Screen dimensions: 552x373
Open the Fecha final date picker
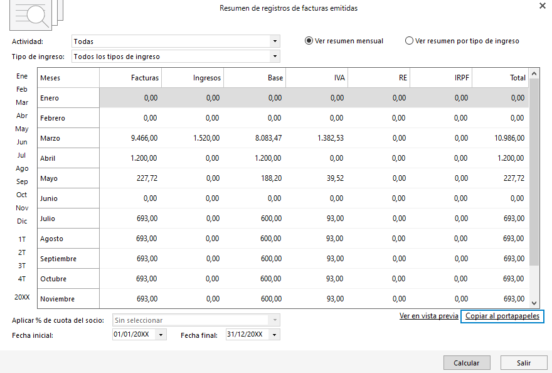click(x=275, y=335)
